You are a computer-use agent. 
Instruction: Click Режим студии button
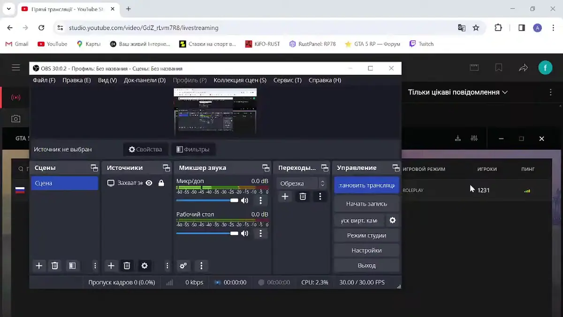tap(366, 235)
